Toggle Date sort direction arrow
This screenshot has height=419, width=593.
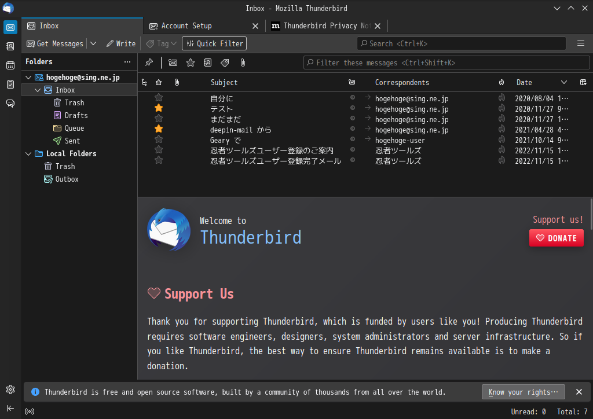point(564,82)
